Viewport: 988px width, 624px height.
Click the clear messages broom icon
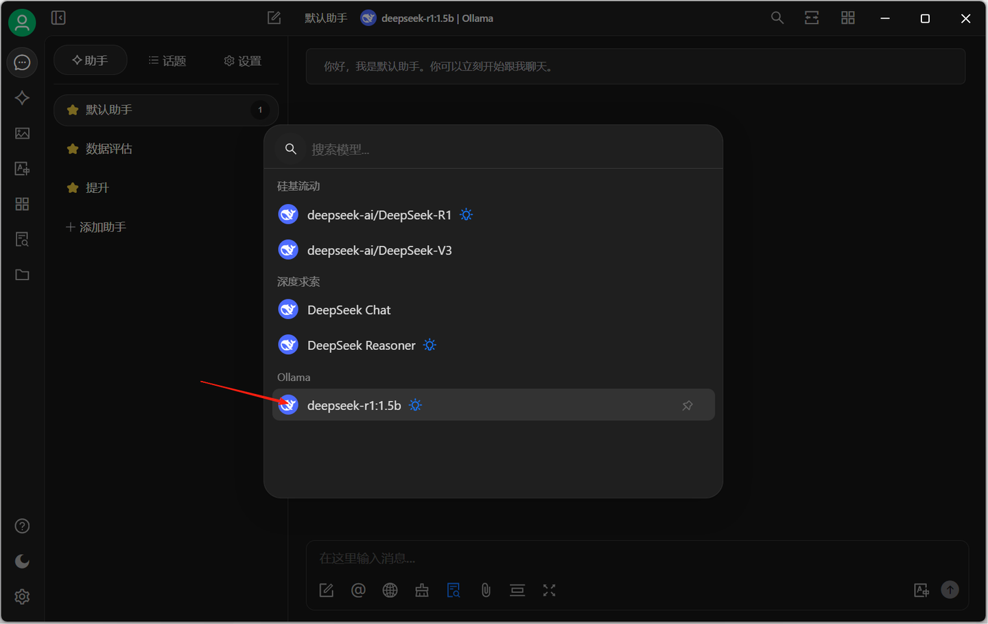[422, 590]
